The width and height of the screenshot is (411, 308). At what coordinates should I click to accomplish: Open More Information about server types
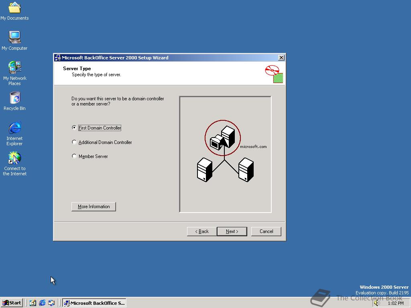tap(94, 207)
